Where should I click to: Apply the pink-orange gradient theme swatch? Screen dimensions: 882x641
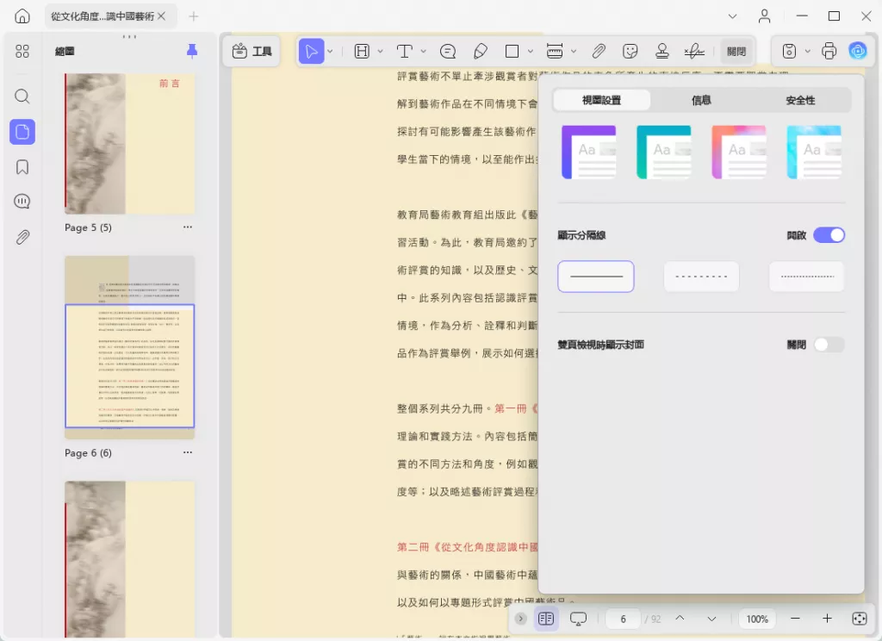[x=739, y=152]
